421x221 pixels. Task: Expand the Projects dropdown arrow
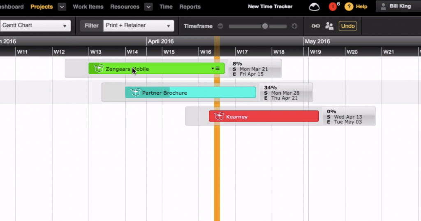pos(62,7)
